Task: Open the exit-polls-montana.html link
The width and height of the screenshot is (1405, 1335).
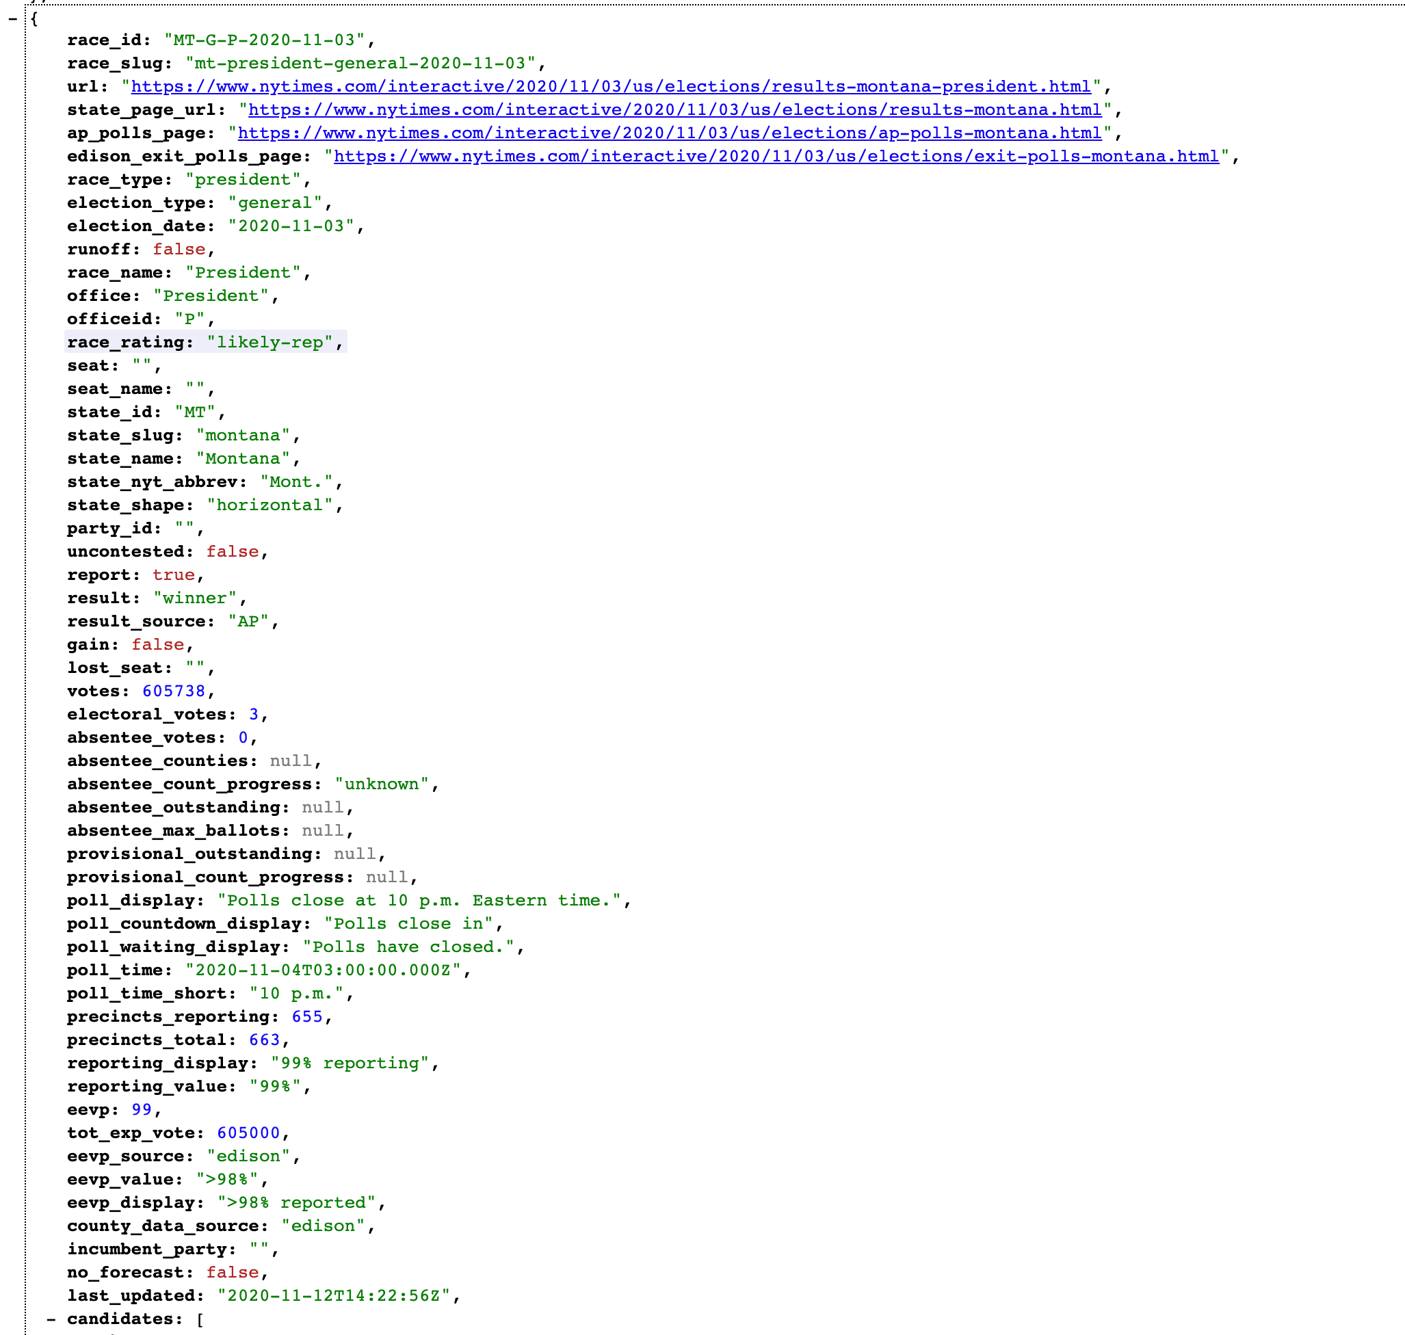Action: (x=776, y=156)
